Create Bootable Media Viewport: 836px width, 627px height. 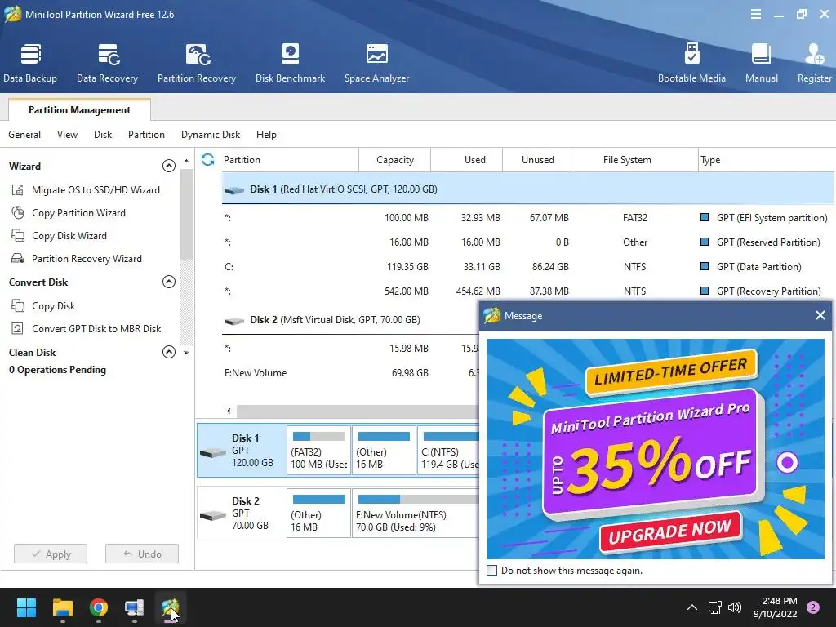coord(691,63)
